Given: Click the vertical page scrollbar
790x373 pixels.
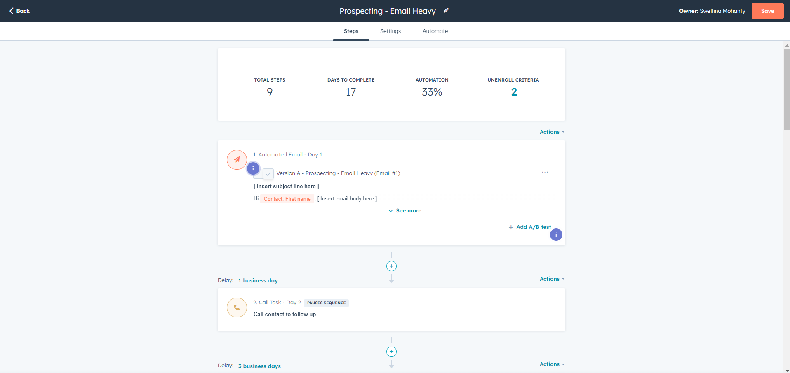Looking at the screenshot, I should pos(786,90).
